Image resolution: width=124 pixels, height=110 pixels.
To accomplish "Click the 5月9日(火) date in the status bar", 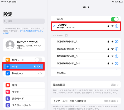I will tap(12, 2).
